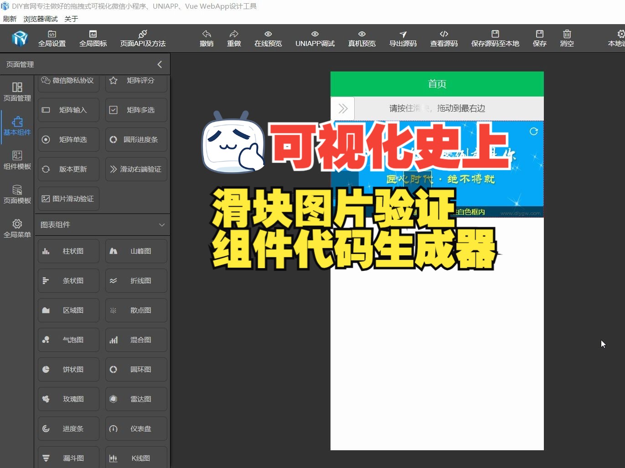Click the 重做 (redo) icon
The image size is (625, 468).
tap(234, 38)
